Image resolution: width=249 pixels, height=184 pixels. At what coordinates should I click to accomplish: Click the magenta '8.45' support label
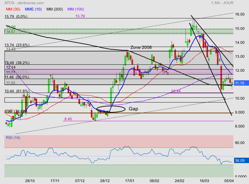[68, 119]
